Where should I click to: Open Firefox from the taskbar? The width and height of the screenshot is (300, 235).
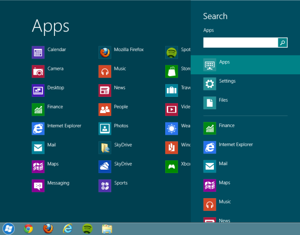[x=48, y=229]
